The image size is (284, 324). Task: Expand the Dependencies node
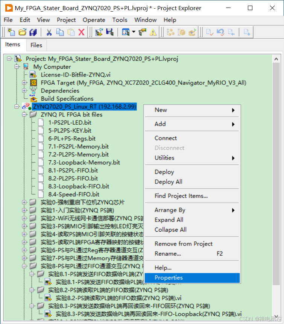click(x=24, y=90)
